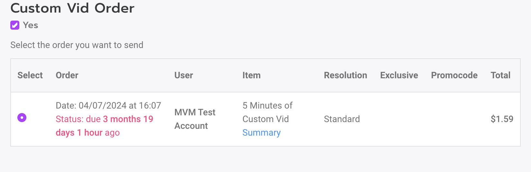This screenshot has width=531, height=172.
Task: Click the $1.59 total amount
Action: [502, 119]
